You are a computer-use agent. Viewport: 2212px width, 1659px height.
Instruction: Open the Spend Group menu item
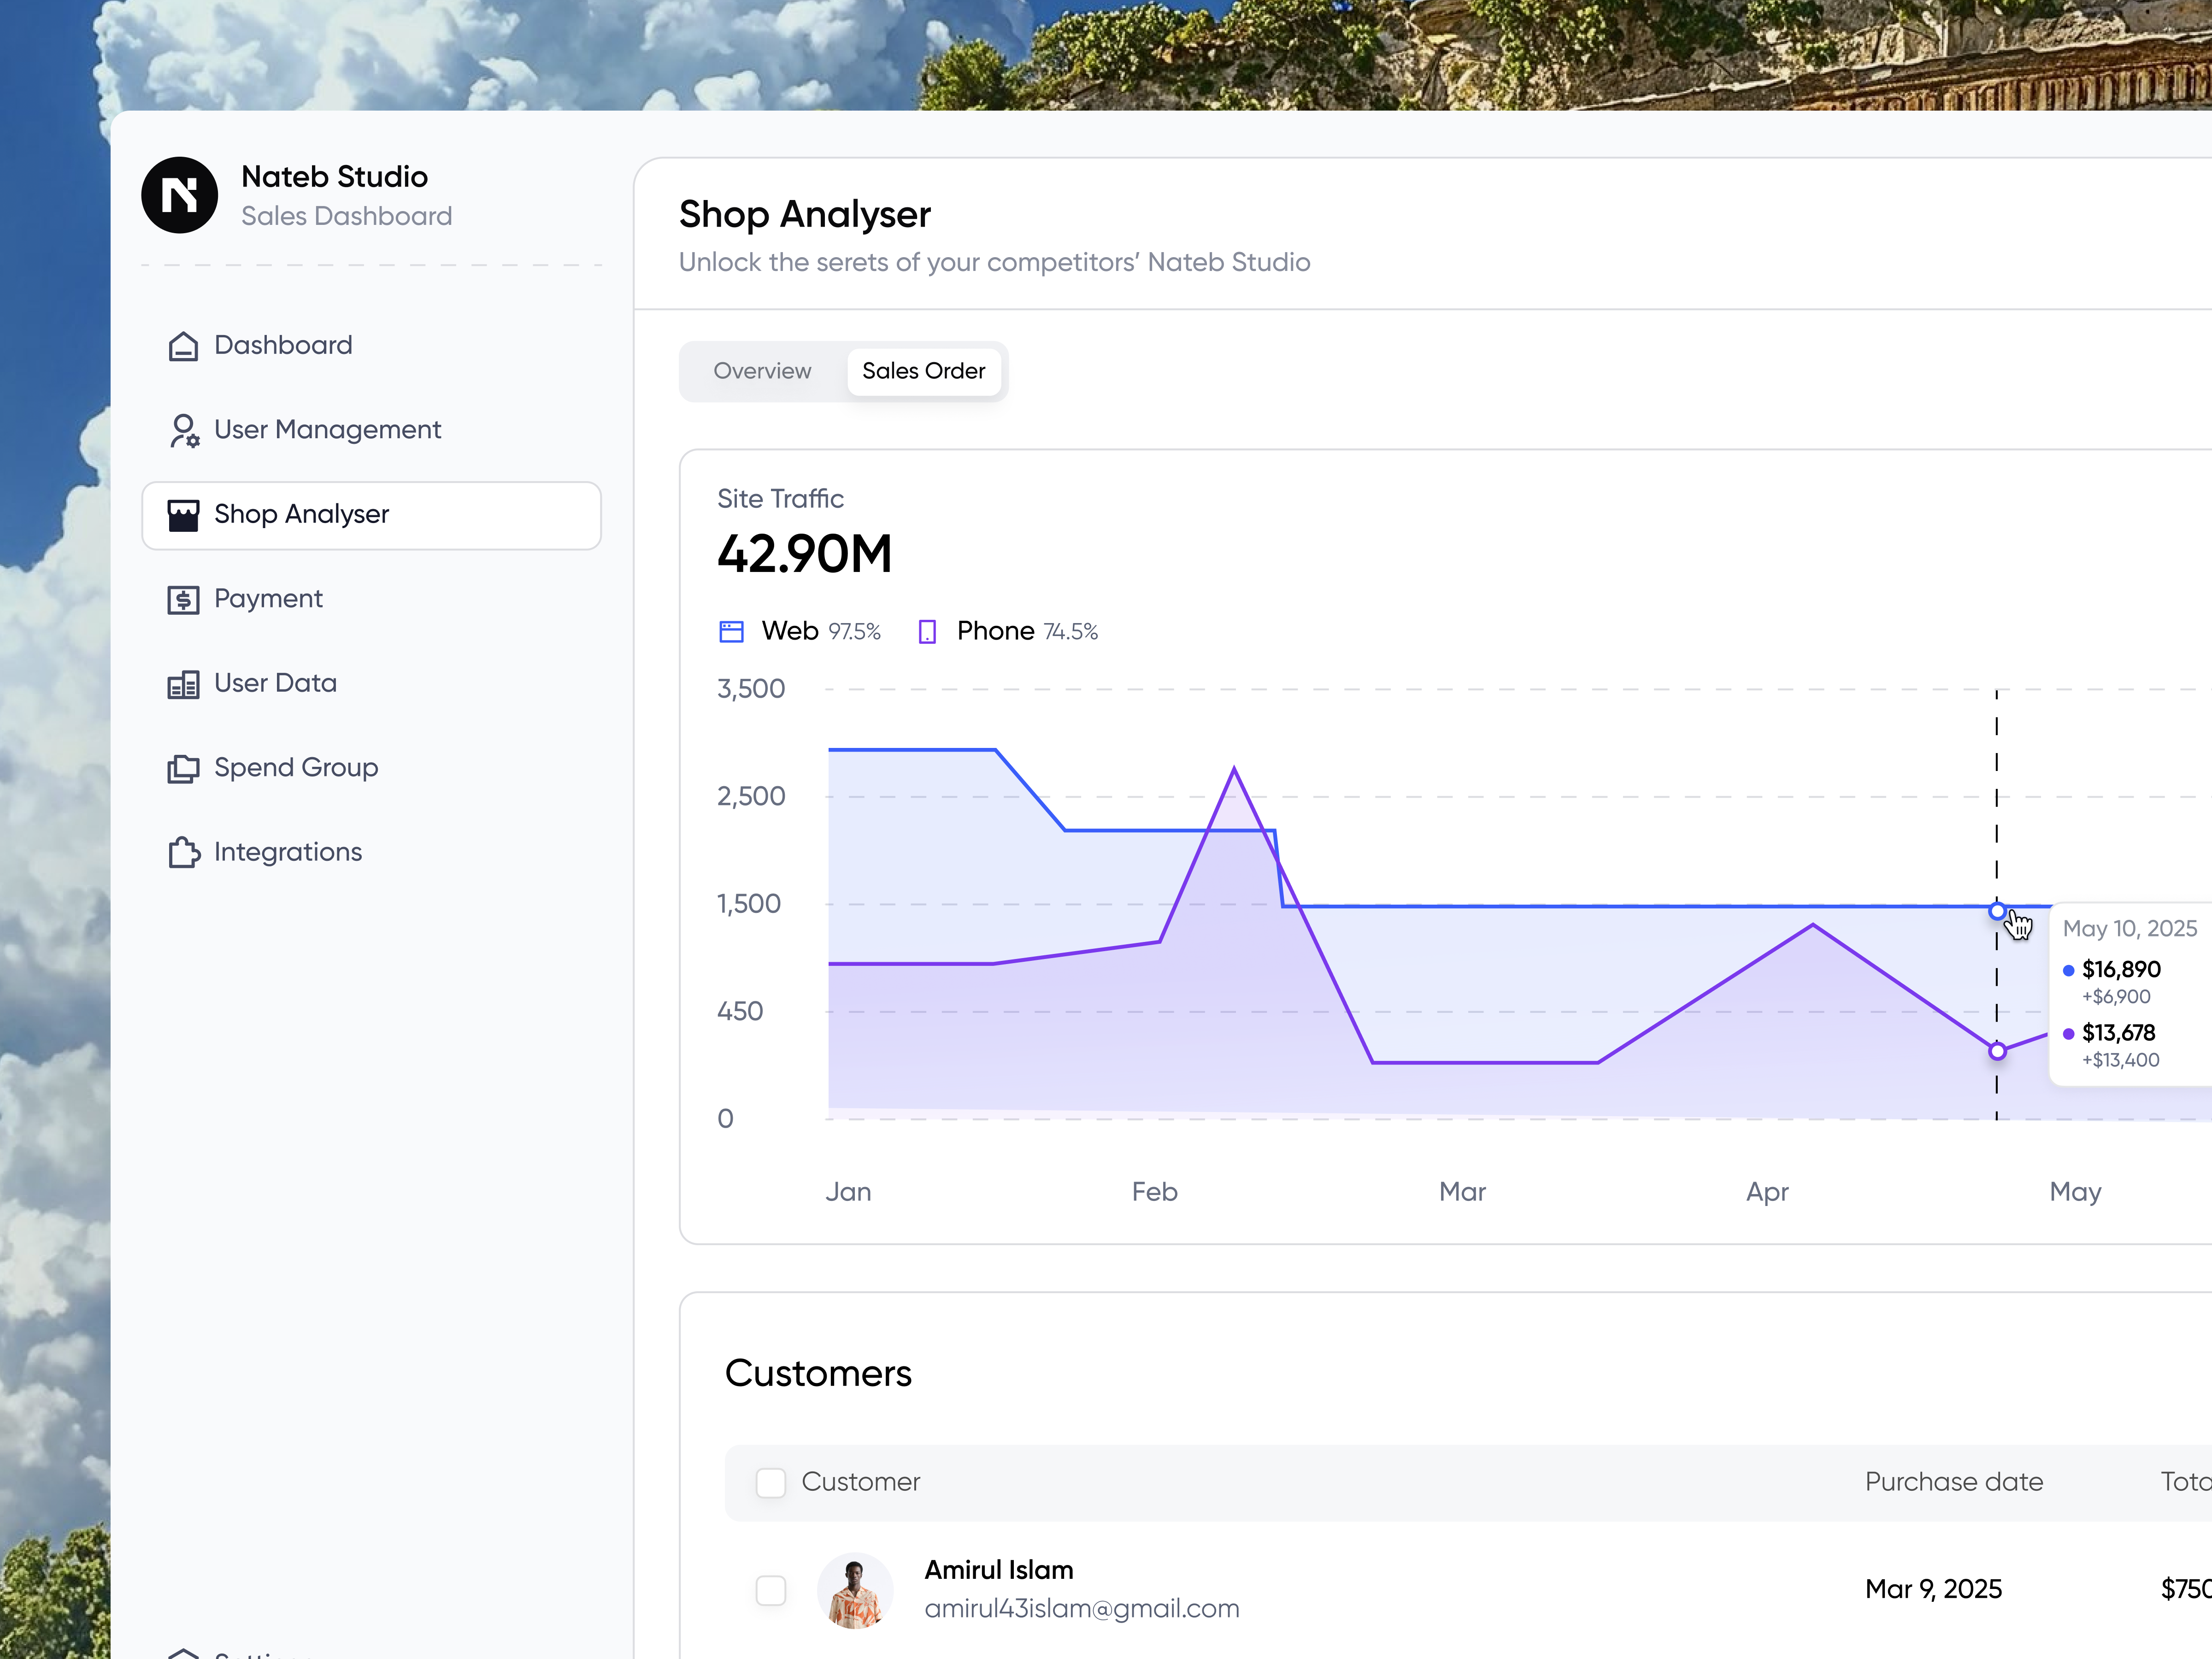[296, 768]
